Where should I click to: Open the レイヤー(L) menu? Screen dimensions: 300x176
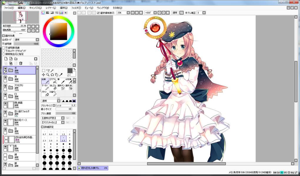click(x=51, y=8)
